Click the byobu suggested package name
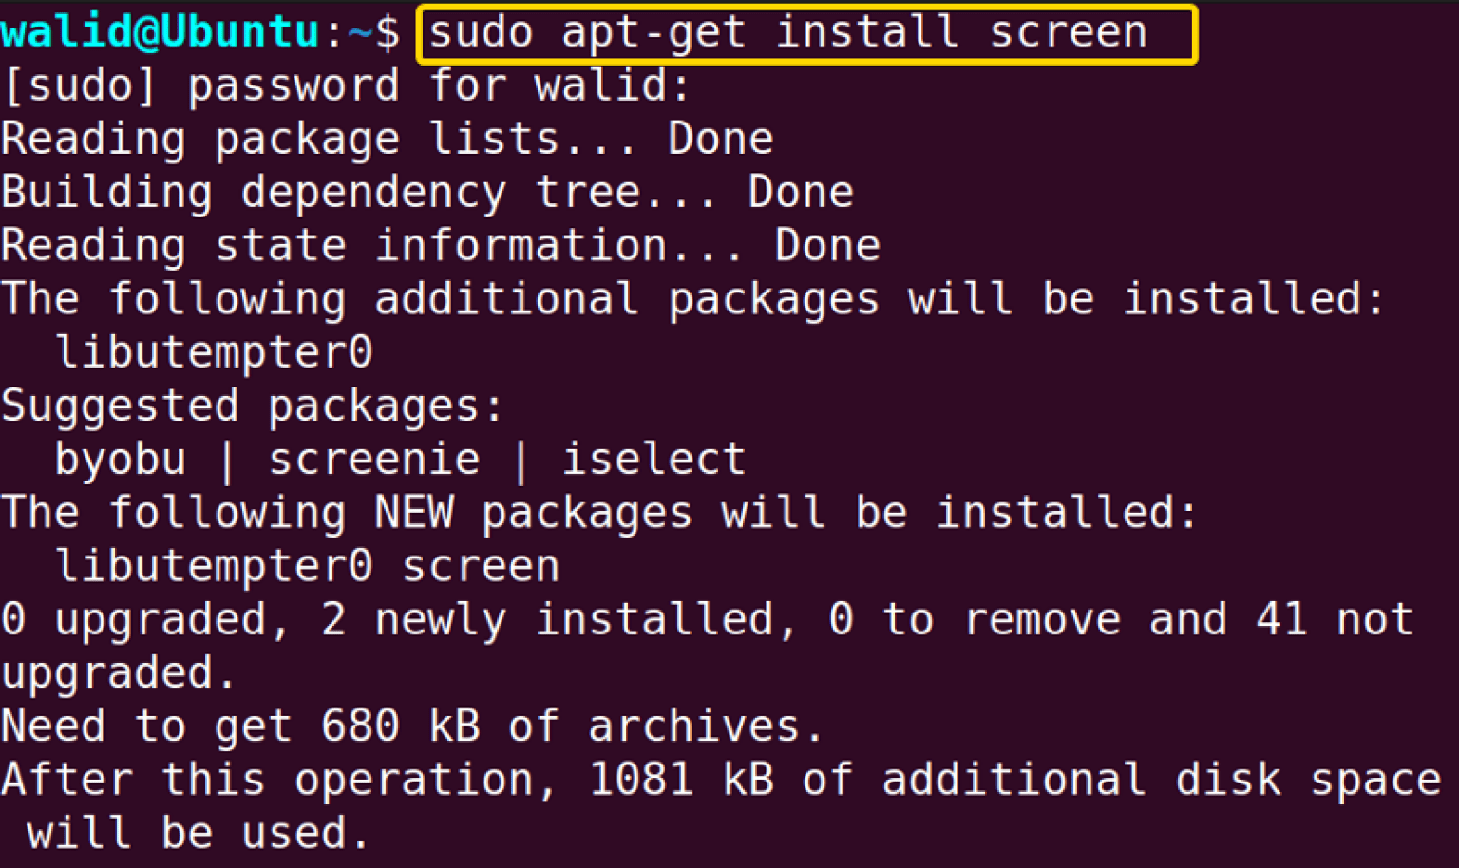 pyautogui.click(x=122, y=459)
